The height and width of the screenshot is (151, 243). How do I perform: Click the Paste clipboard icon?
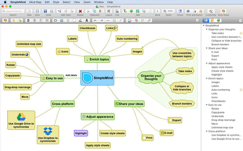click(101, 11)
